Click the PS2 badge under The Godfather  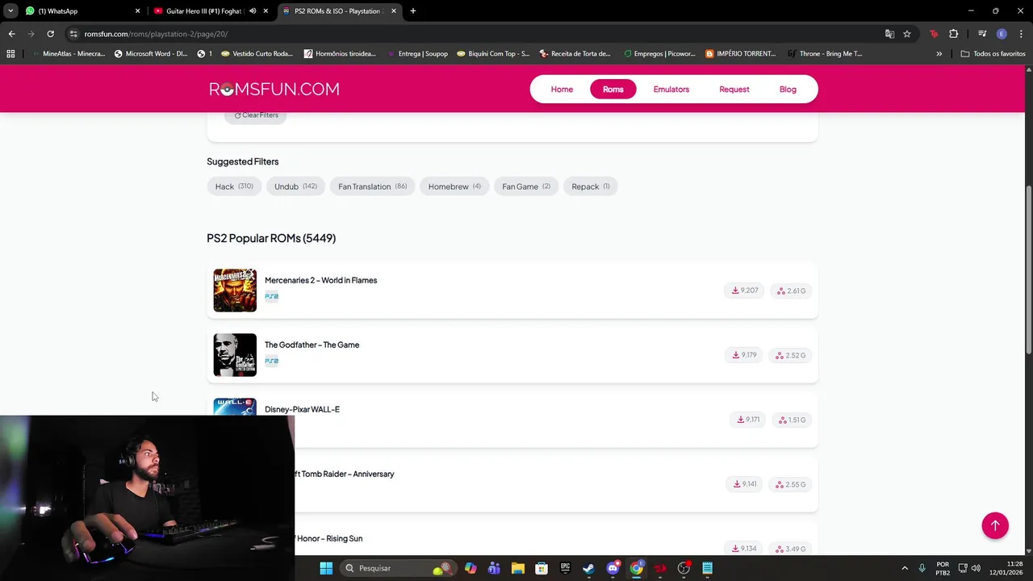(271, 361)
